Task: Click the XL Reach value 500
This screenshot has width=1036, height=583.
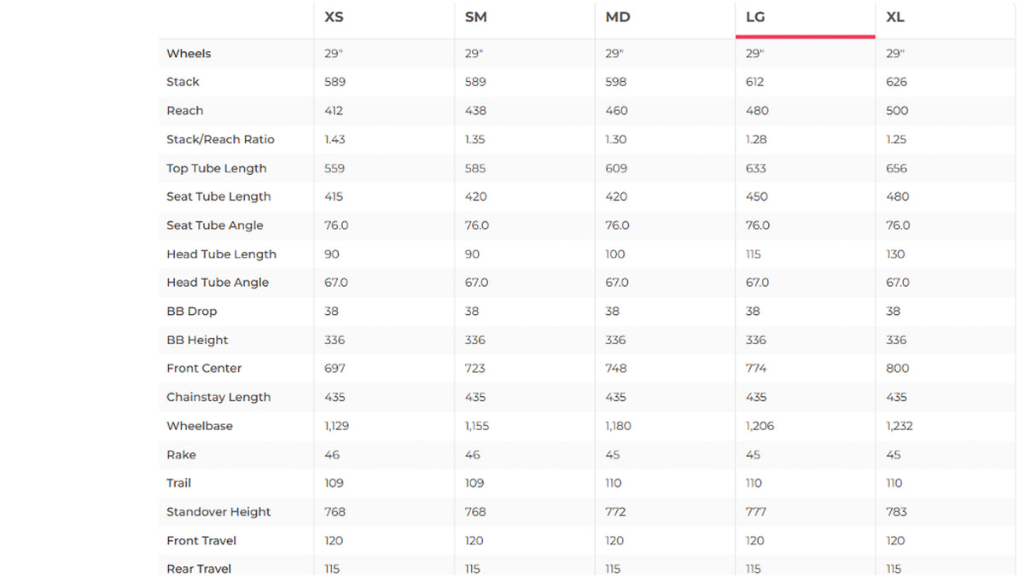Action: click(897, 111)
